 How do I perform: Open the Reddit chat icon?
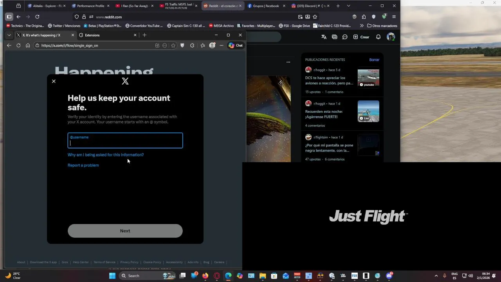[x=345, y=37]
